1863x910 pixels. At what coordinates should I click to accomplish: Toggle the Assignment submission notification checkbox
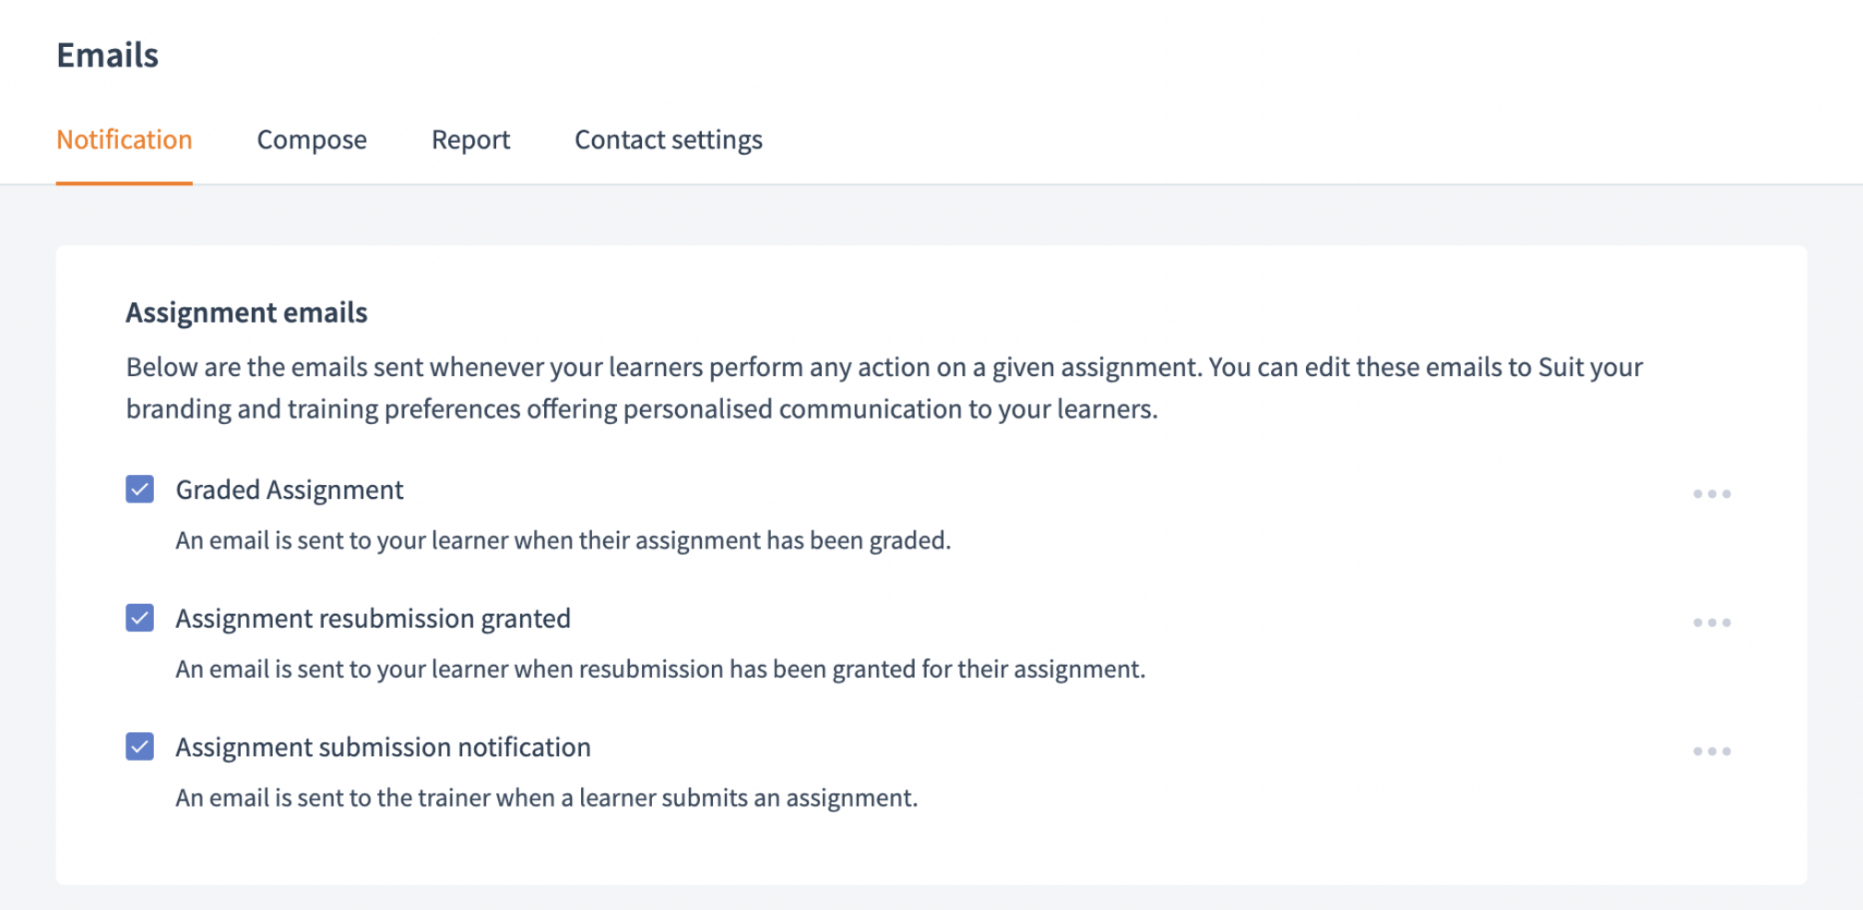(140, 747)
